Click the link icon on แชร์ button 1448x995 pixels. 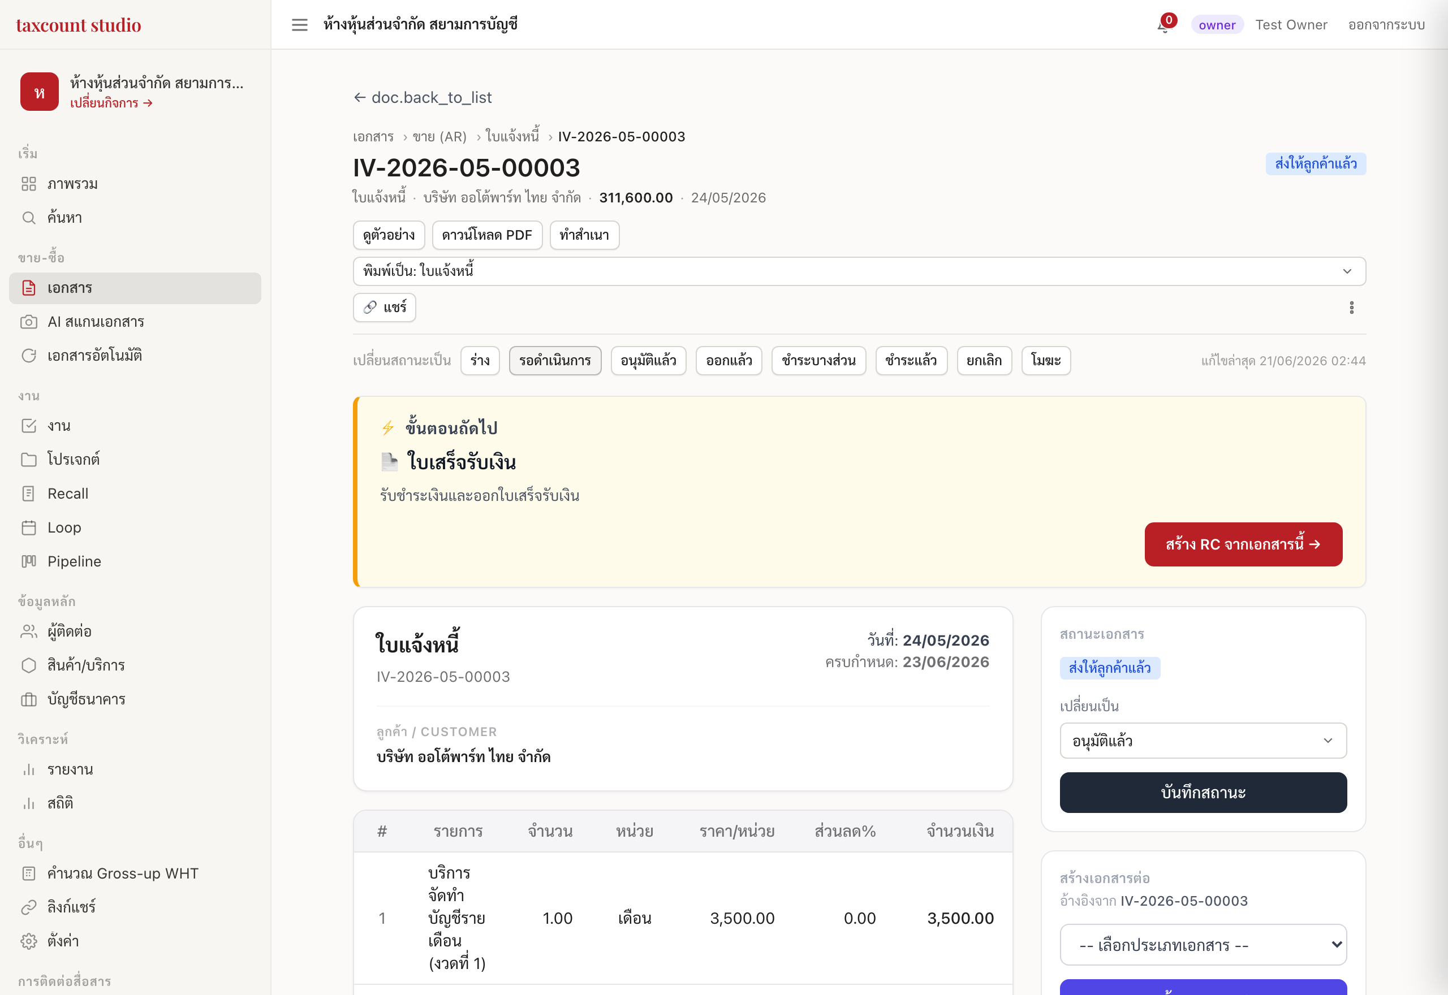coord(370,308)
